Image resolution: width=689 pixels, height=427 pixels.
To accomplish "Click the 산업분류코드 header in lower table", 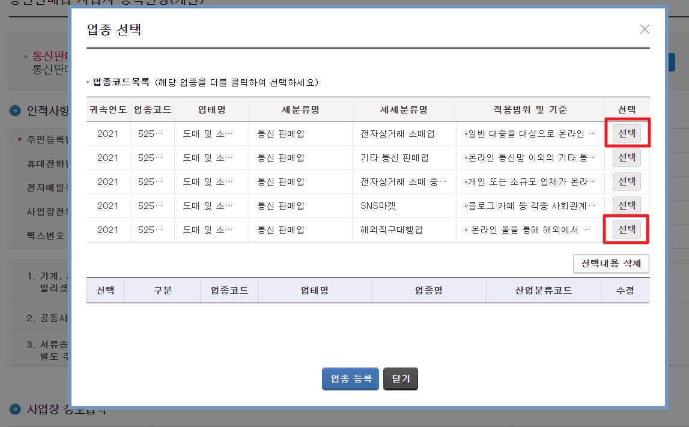I will coord(543,290).
